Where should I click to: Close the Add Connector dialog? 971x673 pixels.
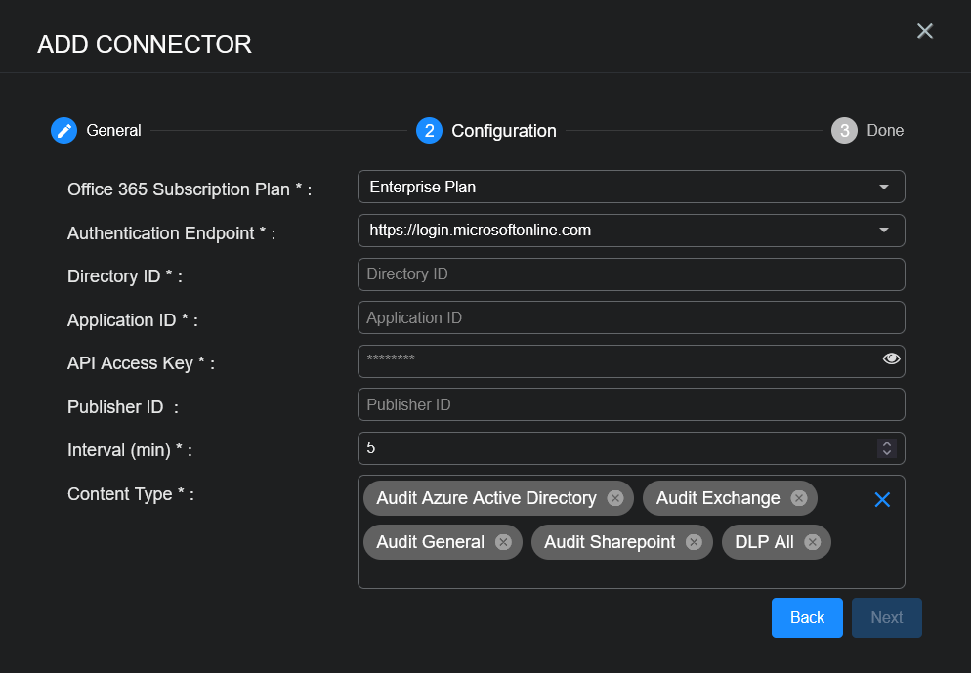pos(925,31)
